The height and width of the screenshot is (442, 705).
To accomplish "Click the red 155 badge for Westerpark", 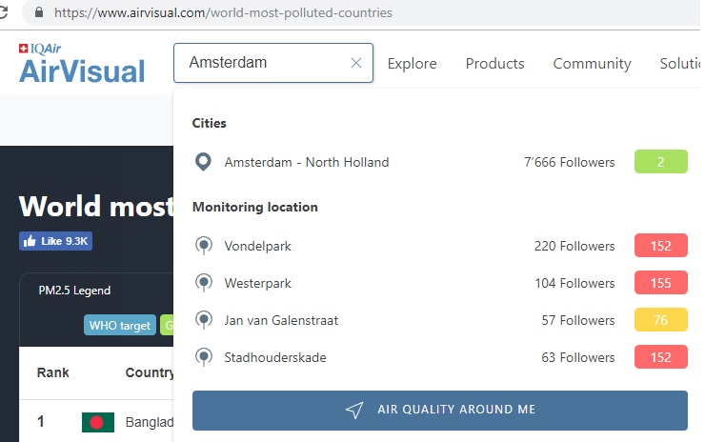I will coord(660,283).
